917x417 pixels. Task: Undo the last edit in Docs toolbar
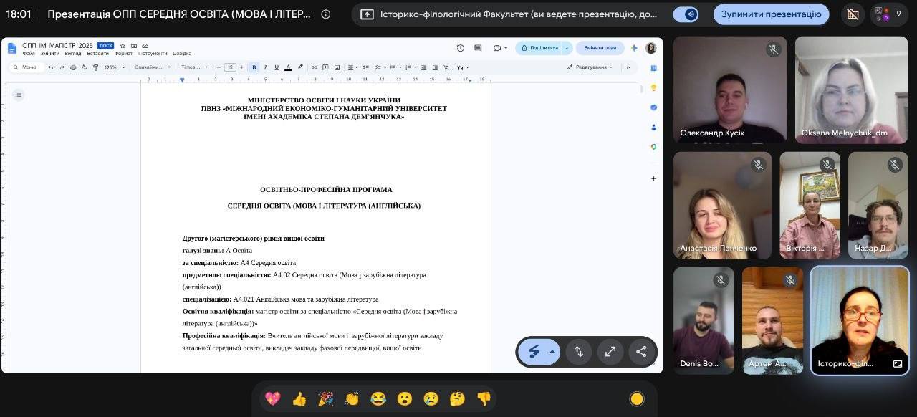(x=51, y=67)
